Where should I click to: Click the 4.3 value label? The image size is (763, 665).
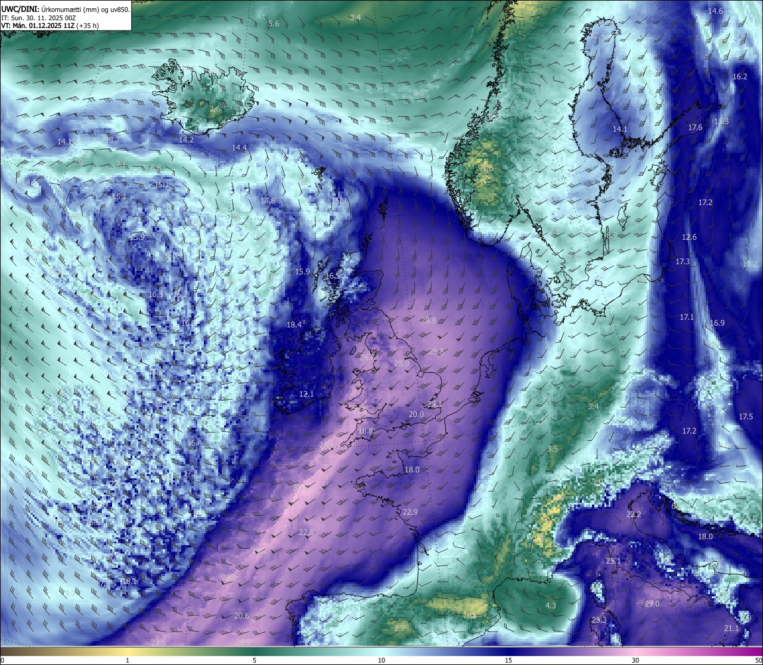551,606
